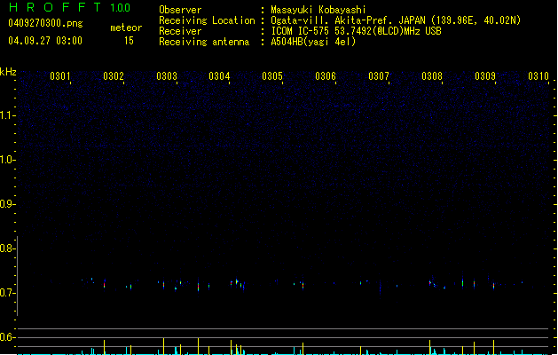Select the location text Ogata-vill. Akita-Pref. JAPAN

(350, 20)
